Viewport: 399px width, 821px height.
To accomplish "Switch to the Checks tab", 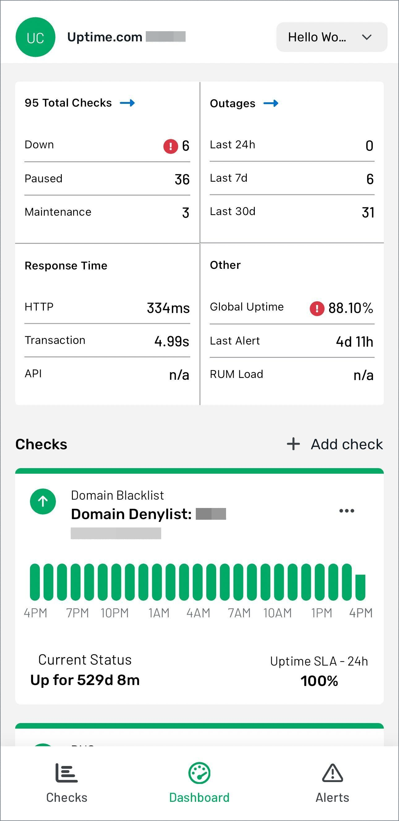I will coord(67,782).
